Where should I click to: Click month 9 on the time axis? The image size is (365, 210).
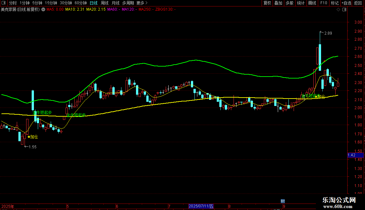(284, 206)
